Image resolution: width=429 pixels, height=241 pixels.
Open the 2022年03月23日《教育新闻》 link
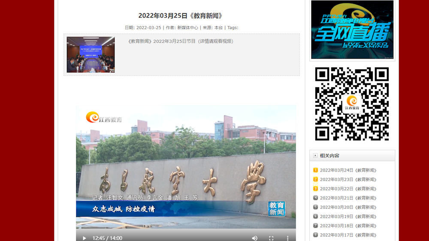[x=348, y=179]
